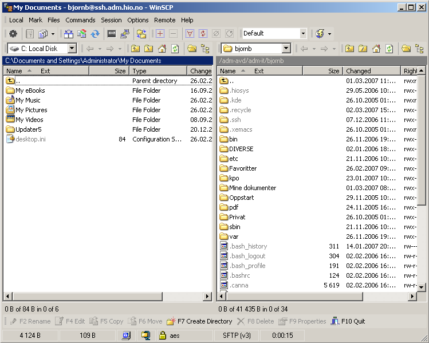Image resolution: width=429 pixels, height=343 pixels.
Task: Sort local files by Type column header
Action: click(158, 71)
